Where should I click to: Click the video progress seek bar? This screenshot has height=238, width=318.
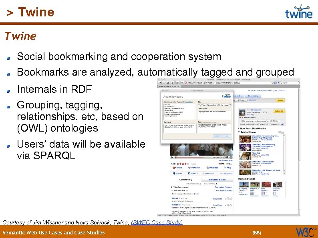[x=193, y=157]
